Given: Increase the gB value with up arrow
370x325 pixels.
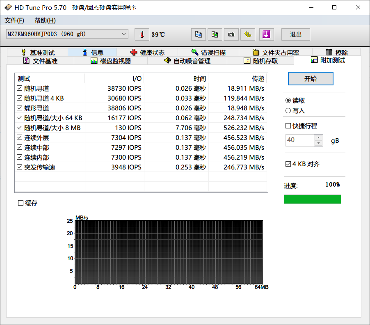Looking at the screenshot, I should pyautogui.click(x=319, y=137).
